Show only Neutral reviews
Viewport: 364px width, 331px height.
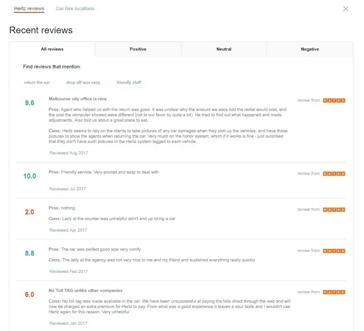[x=224, y=49]
